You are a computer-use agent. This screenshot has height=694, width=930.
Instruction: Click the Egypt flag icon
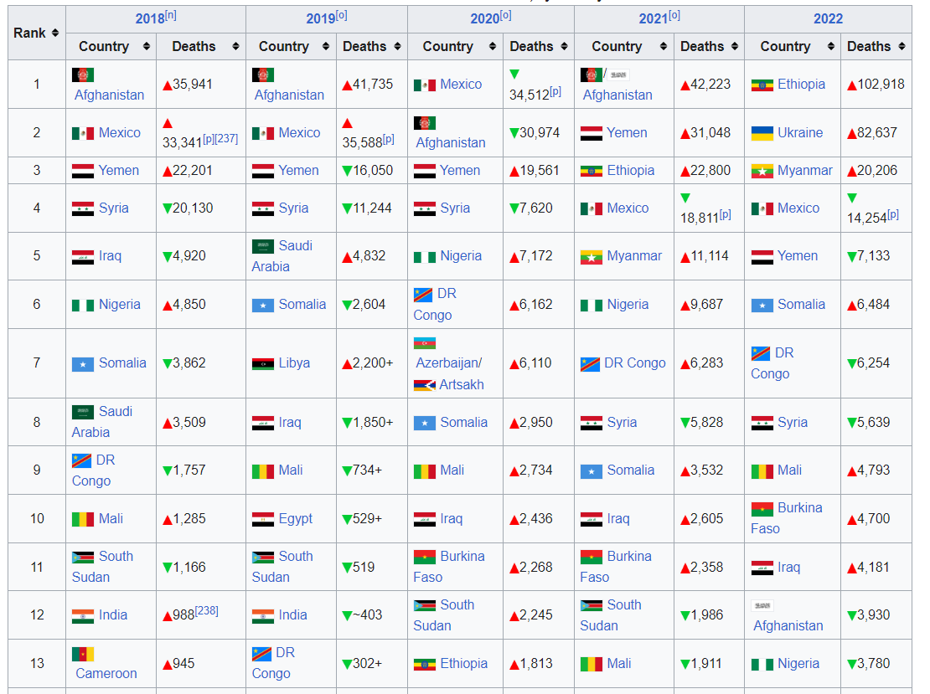263,519
